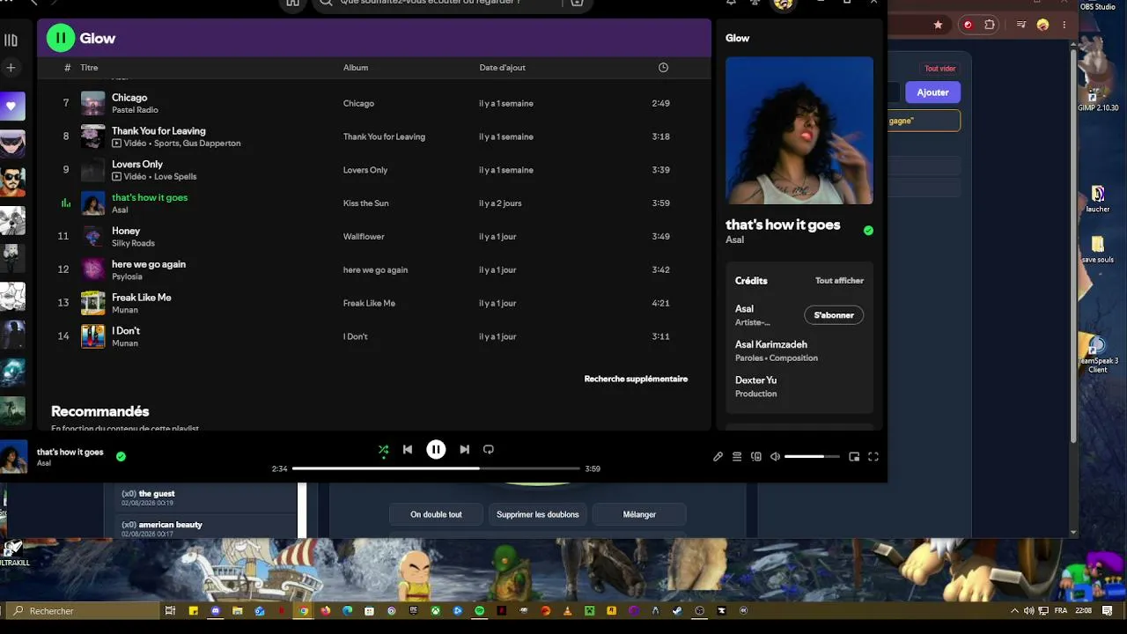Open artist Gus Dapperton from track 8
1127x634 pixels.
click(x=214, y=144)
